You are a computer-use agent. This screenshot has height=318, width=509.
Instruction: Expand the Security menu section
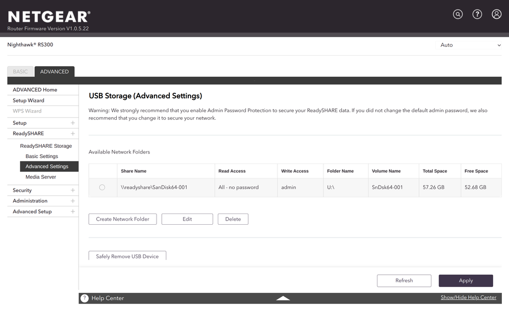[72, 190]
